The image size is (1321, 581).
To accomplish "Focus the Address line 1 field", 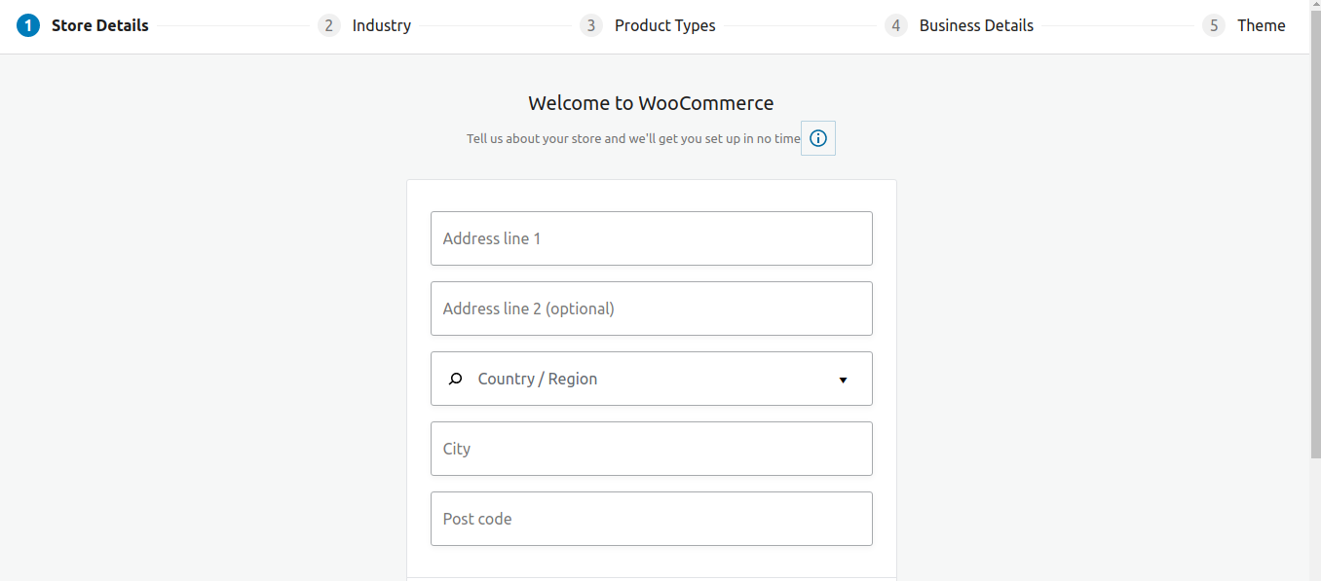I will pyautogui.click(x=652, y=238).
